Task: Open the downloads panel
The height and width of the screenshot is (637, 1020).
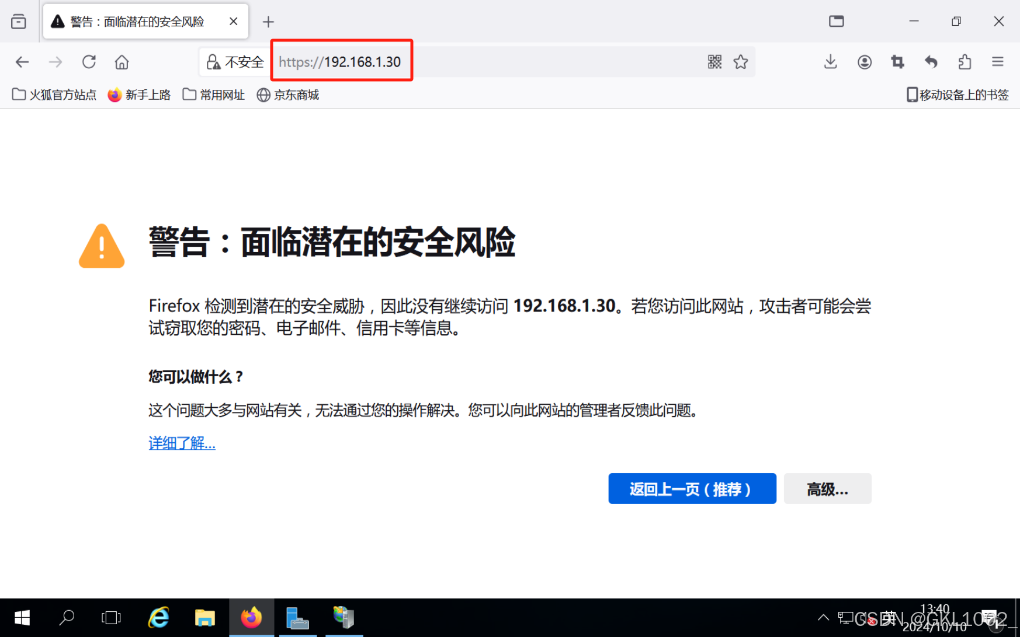Action: (x=830, y=62)
